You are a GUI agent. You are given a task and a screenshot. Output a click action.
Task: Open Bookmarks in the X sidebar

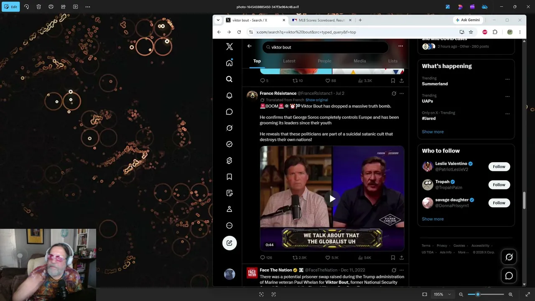coord(229,177)
